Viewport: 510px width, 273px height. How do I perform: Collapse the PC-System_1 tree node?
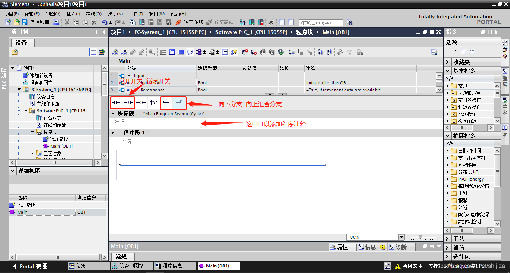(19, 90)
